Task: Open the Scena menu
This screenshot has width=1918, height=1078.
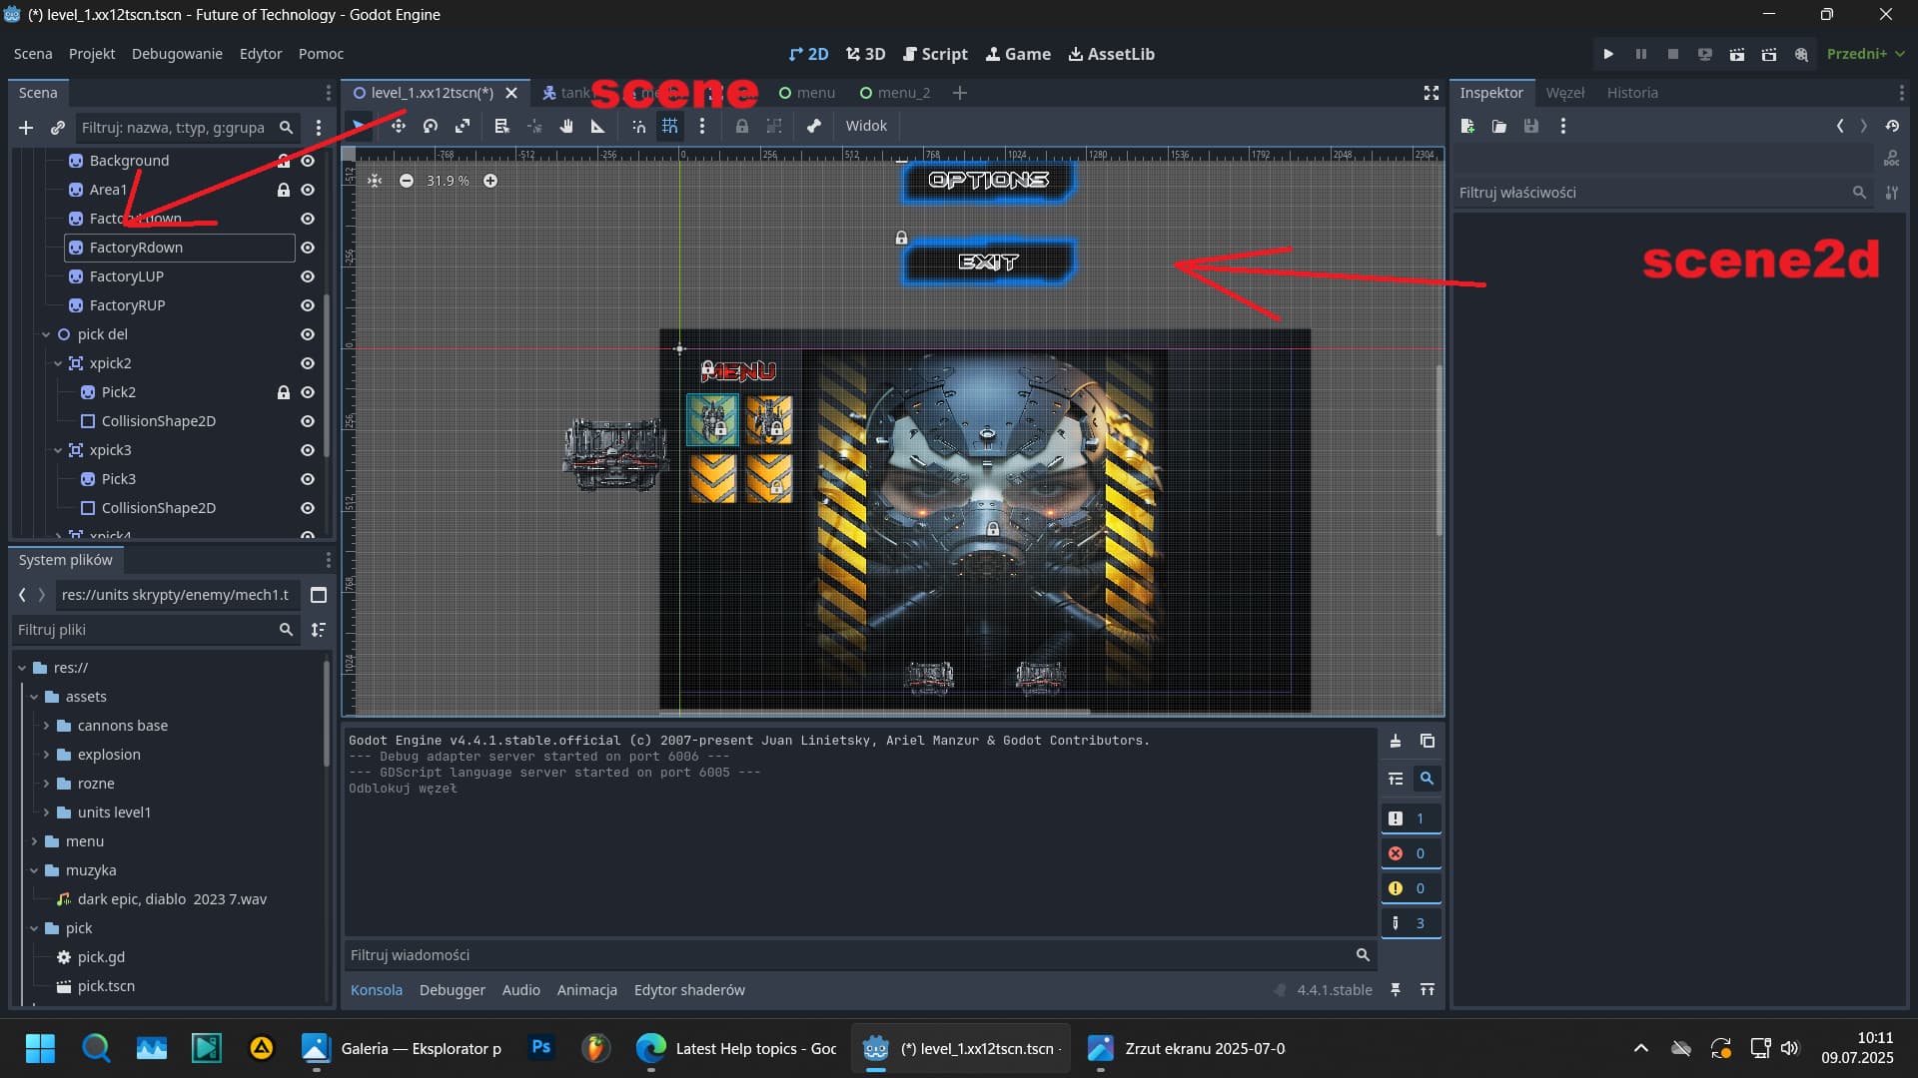Action: point(33,54)
